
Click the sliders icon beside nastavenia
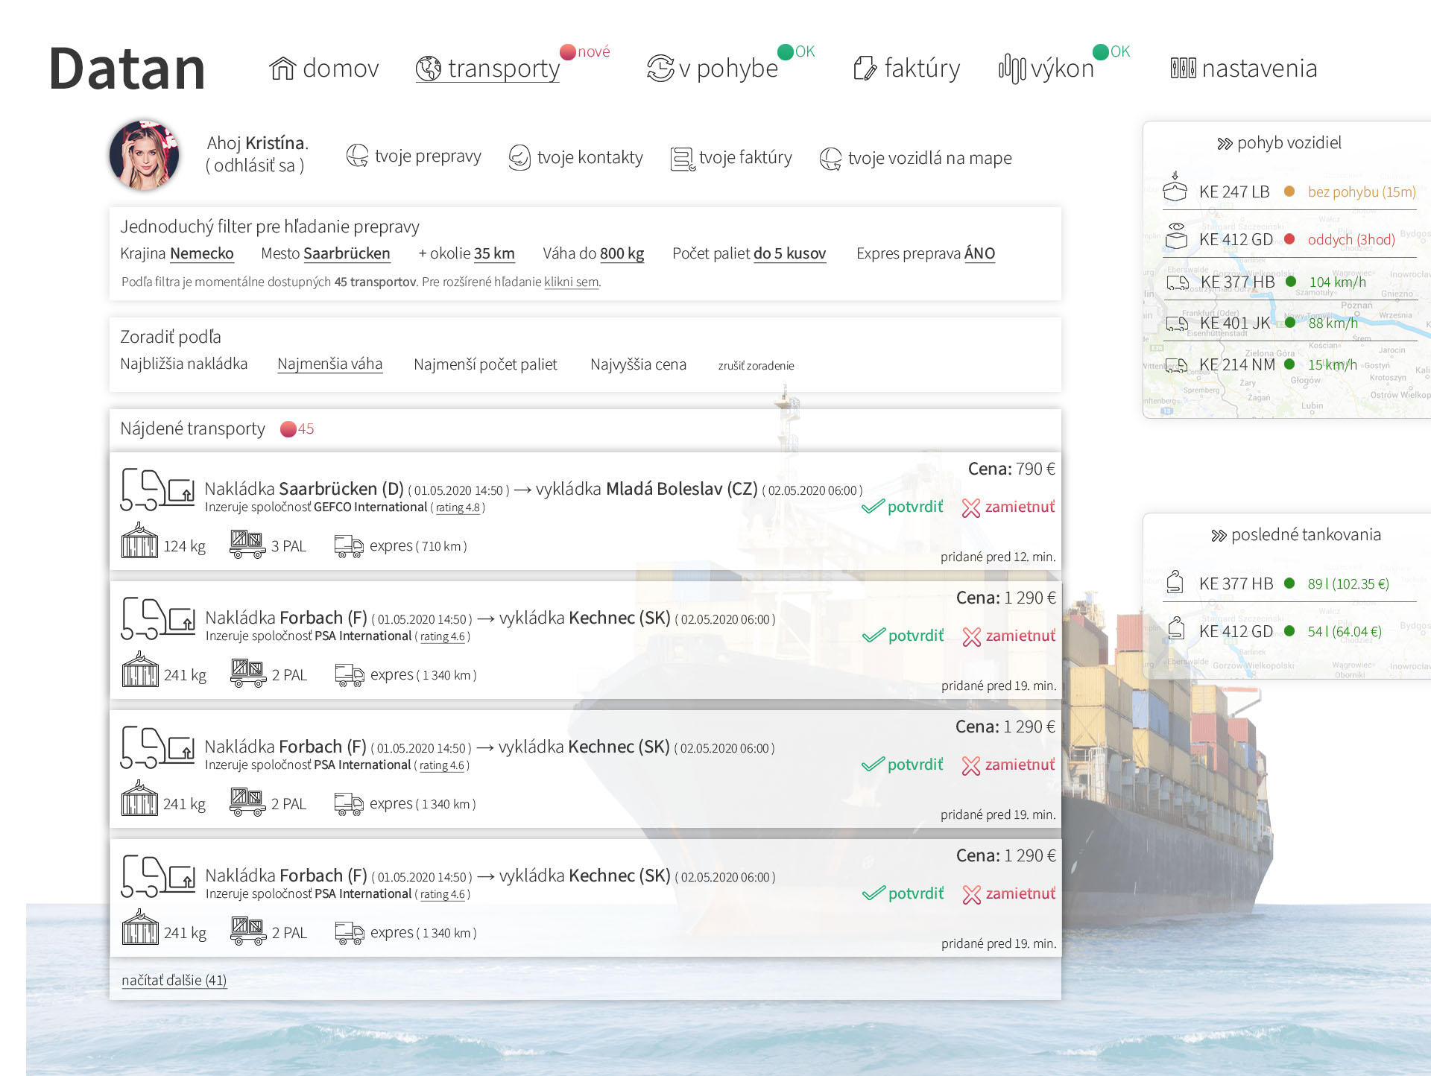(x=1184, y=69)
